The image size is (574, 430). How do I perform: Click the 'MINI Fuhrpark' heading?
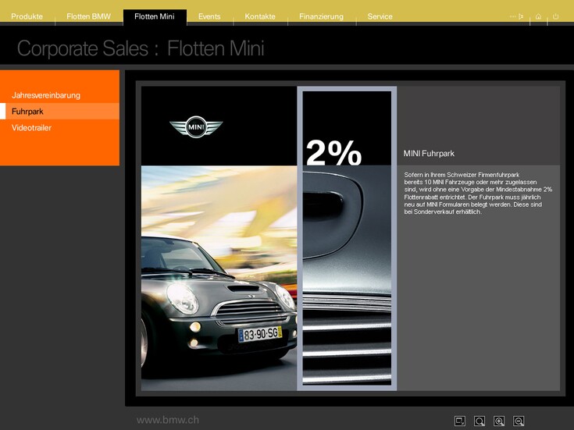coord(429,153)
